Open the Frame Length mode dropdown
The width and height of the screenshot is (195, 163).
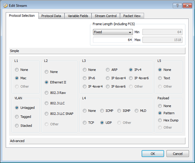pyautogui.click(x=113, y=32)
